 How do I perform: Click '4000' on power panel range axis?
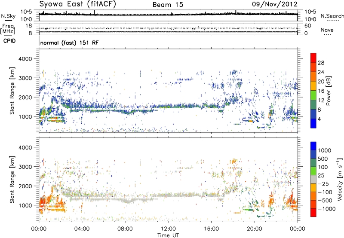[x=25, y=59]
